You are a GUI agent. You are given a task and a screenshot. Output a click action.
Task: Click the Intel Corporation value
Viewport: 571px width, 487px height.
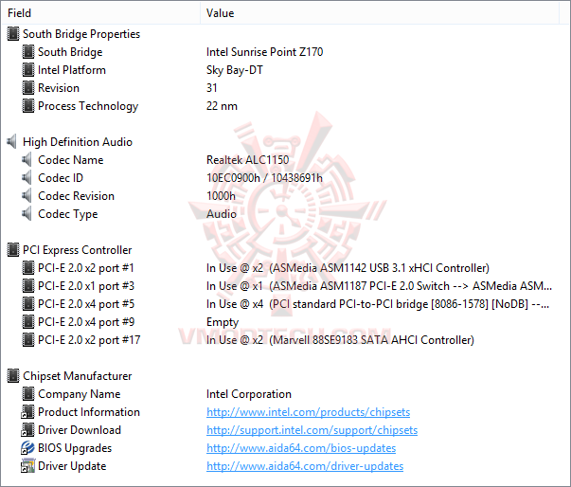(249, 394)
